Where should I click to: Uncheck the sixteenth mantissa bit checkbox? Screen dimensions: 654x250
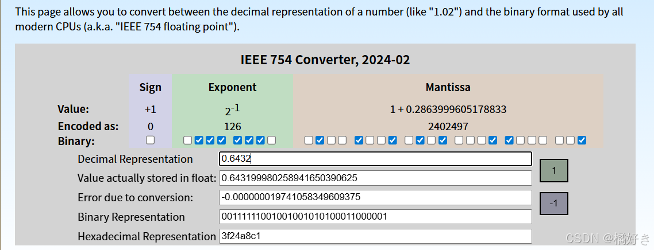(x=493, y=140)
